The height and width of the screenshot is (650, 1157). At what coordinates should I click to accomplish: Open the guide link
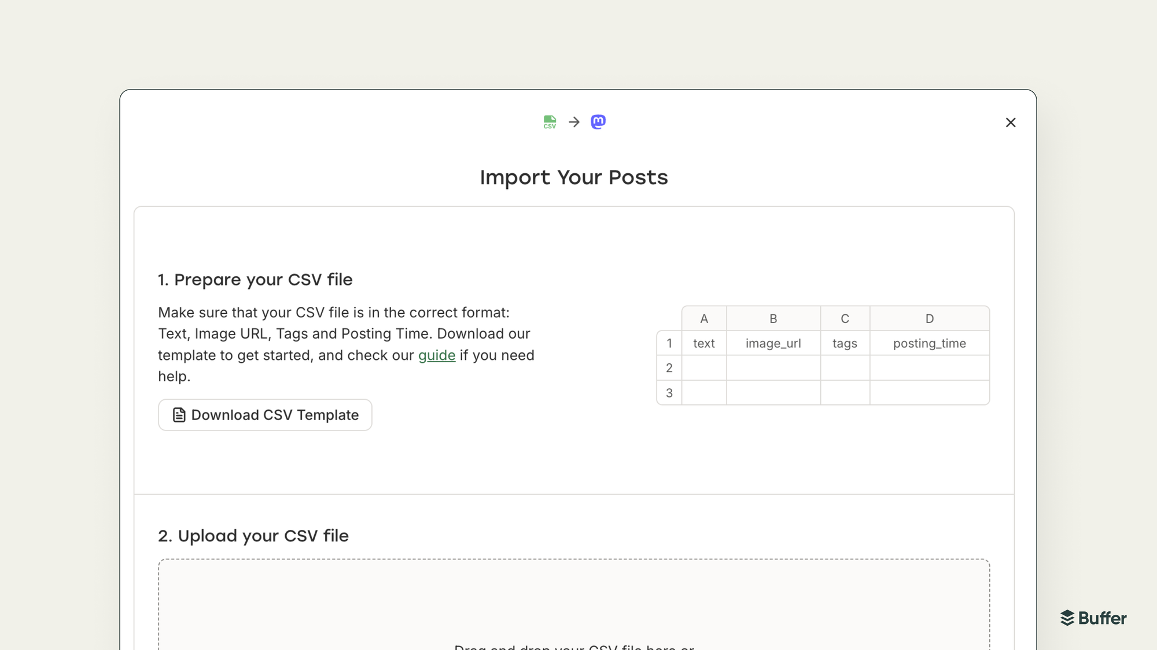click(x=437, y=355)
